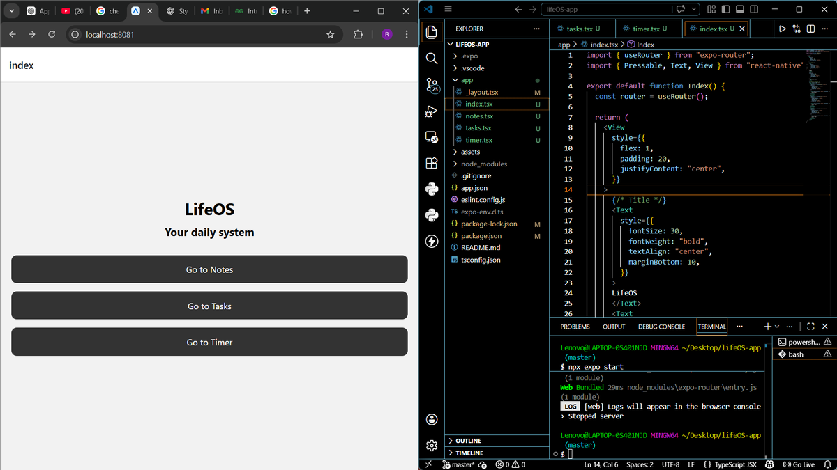Switch to the OUTPUT panel tab
Viewport: 837px width, 470px height.
(614, 327)
